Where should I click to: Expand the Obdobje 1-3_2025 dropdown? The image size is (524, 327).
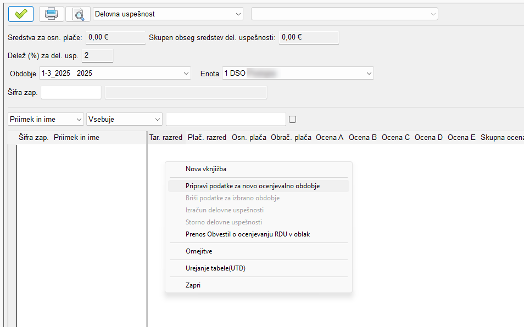tap(115, 74)
